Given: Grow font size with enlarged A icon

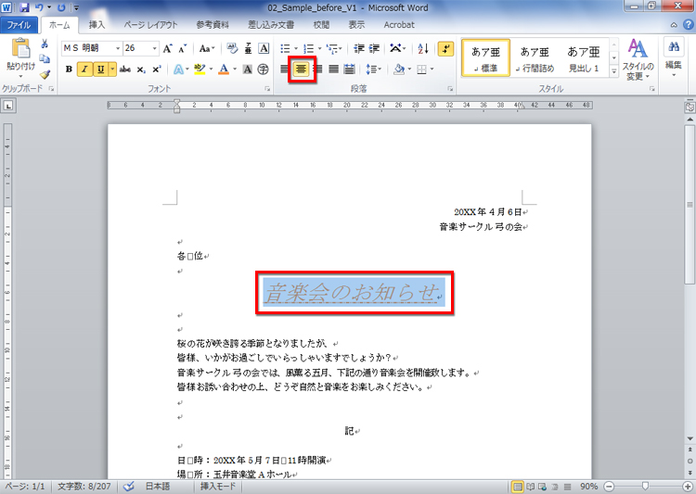Looking at the screenshot, I should tap(167, 48).
